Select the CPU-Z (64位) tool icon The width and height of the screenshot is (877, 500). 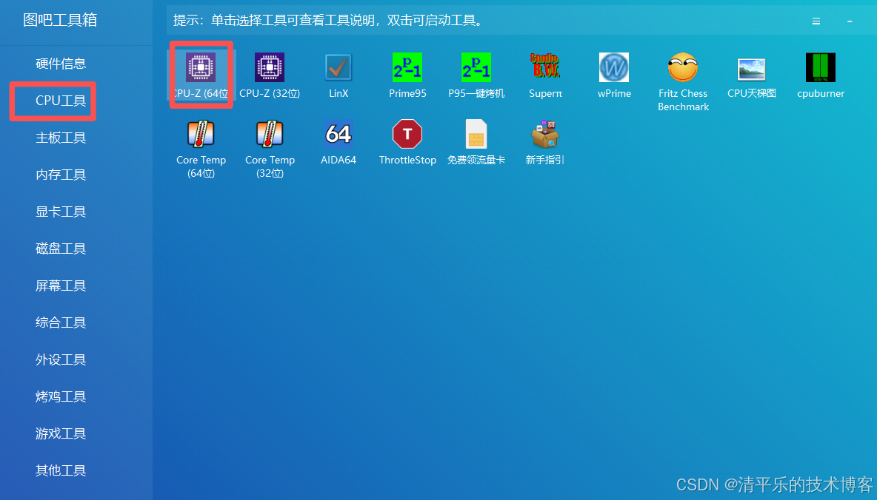pyautogui.click(x=201, y=67)
